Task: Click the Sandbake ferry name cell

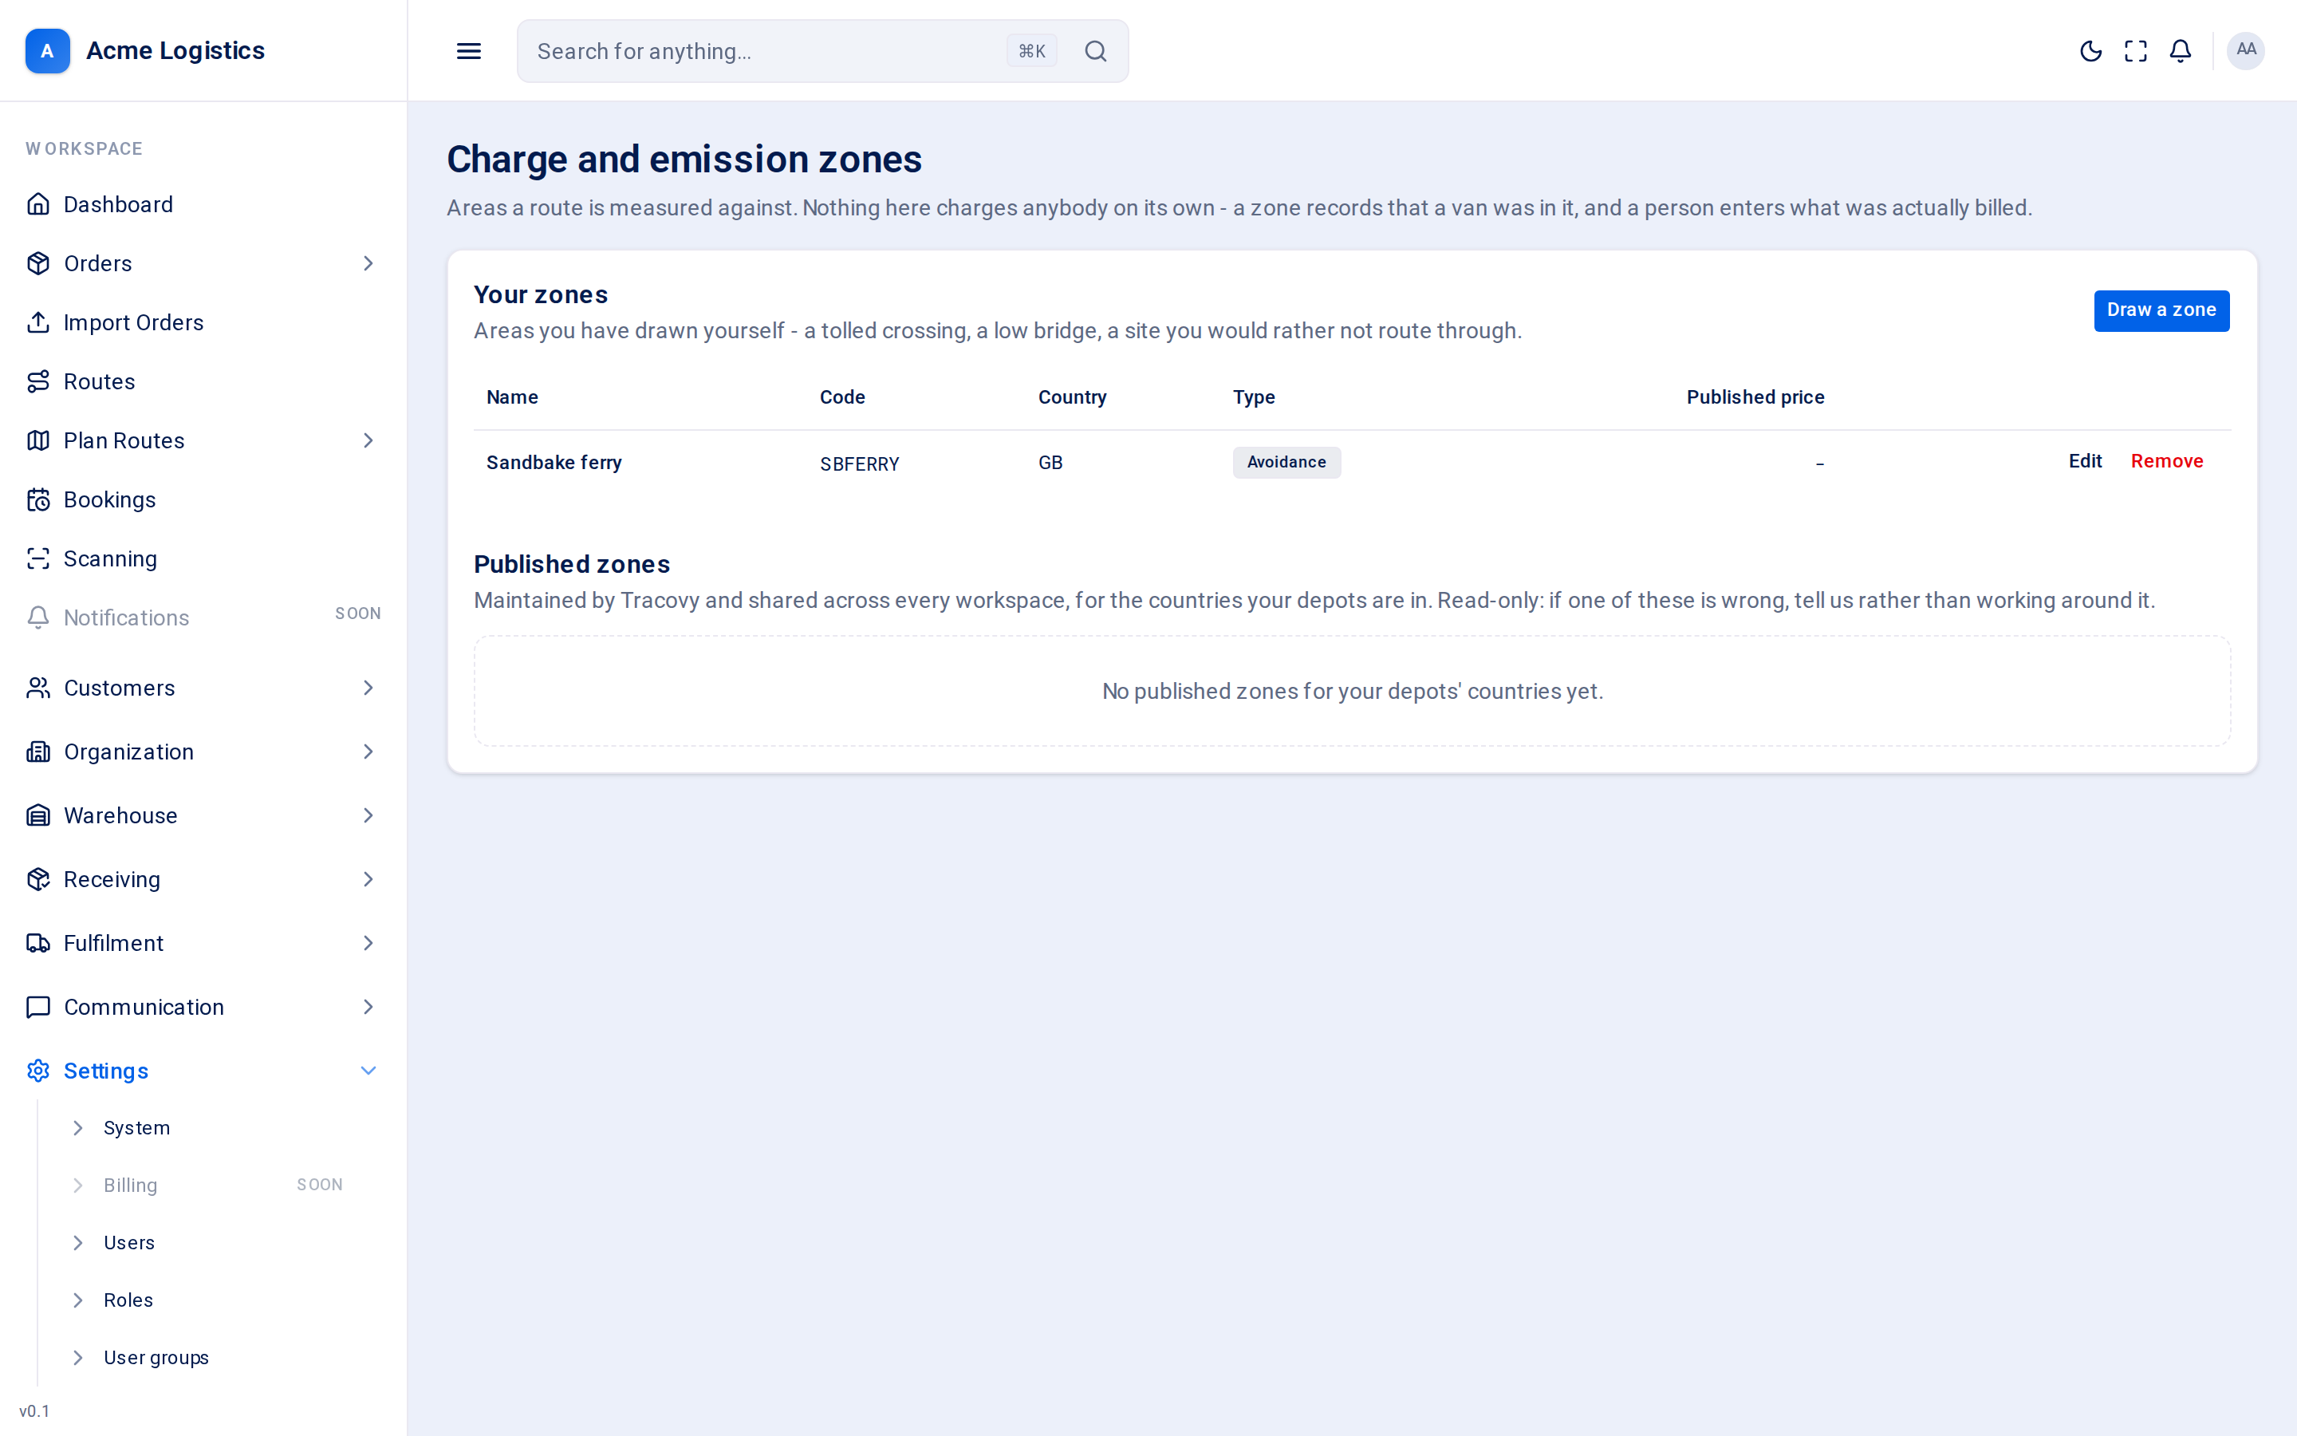Action: click(x=554, y=463)
